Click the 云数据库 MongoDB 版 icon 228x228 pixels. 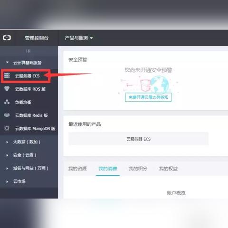(7, 128)
